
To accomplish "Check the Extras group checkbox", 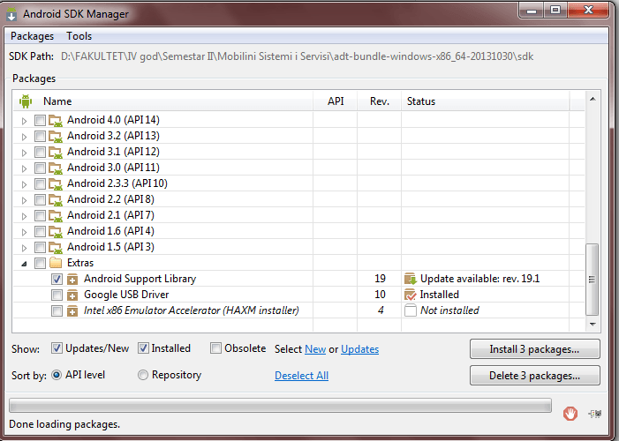I will pos(40,263).
